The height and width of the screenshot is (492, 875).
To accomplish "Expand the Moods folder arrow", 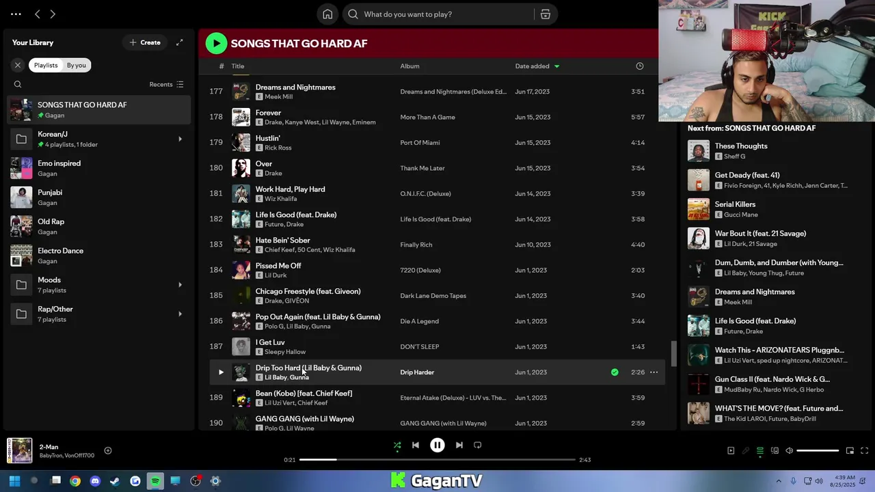I will 180,284.
